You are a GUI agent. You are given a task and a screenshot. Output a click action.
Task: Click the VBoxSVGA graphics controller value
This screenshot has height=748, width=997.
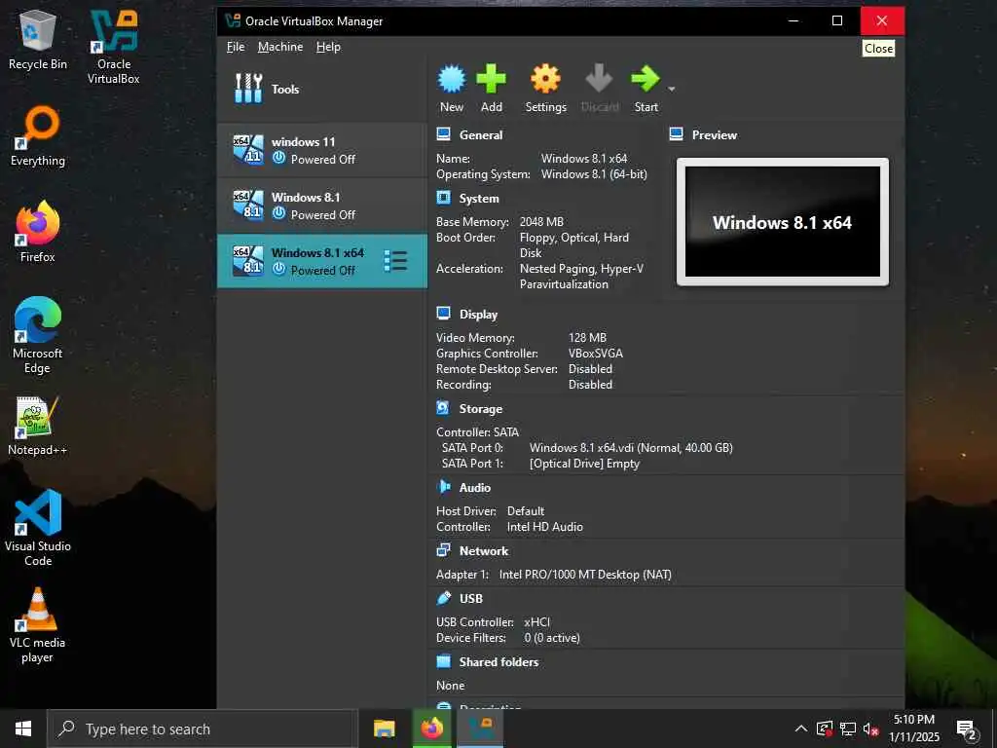pyautogui.click(x=596, y=354)
